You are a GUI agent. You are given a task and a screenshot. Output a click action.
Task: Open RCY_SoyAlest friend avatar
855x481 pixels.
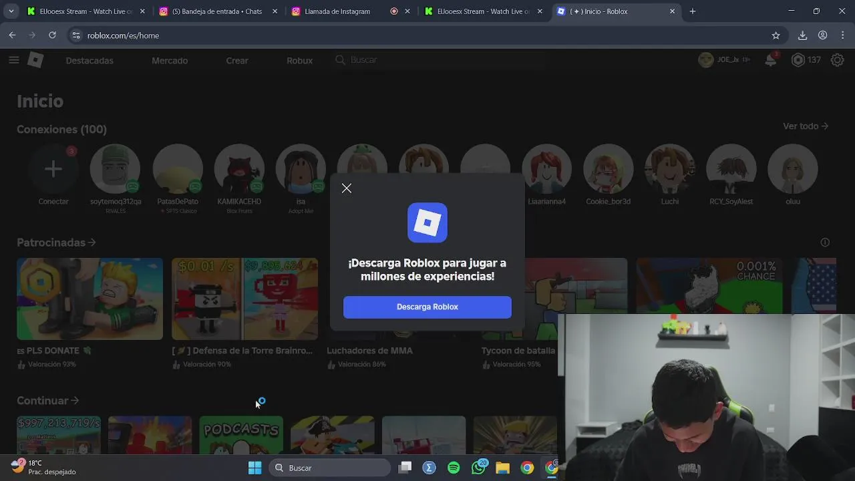point(731,169)
